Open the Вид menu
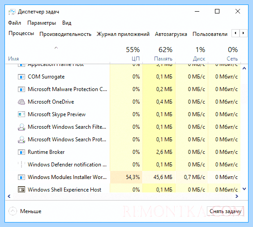 coord(67,23)
